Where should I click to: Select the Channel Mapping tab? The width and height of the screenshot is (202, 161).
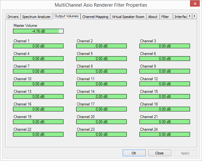pos(95,17)
